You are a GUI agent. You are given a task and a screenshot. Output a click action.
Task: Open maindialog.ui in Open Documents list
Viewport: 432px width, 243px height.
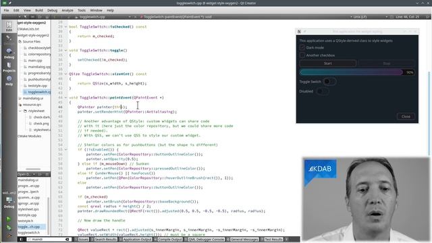[28, 180]
